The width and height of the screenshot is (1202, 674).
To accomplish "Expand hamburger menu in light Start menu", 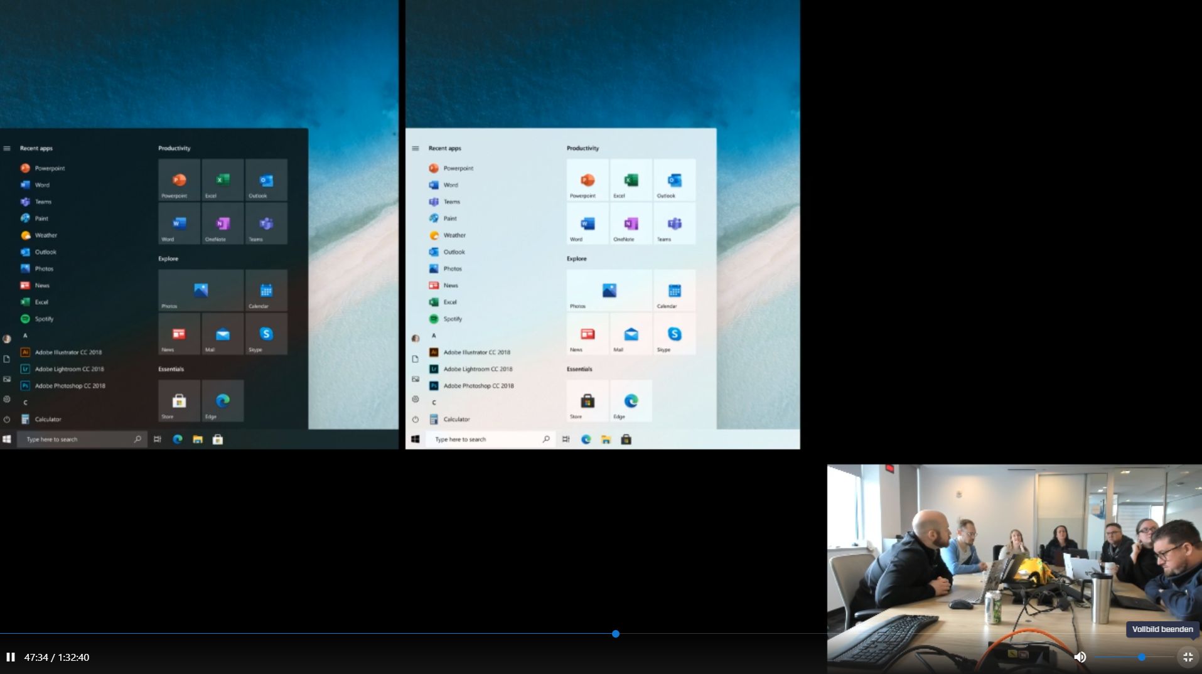I will pos(415,149).
